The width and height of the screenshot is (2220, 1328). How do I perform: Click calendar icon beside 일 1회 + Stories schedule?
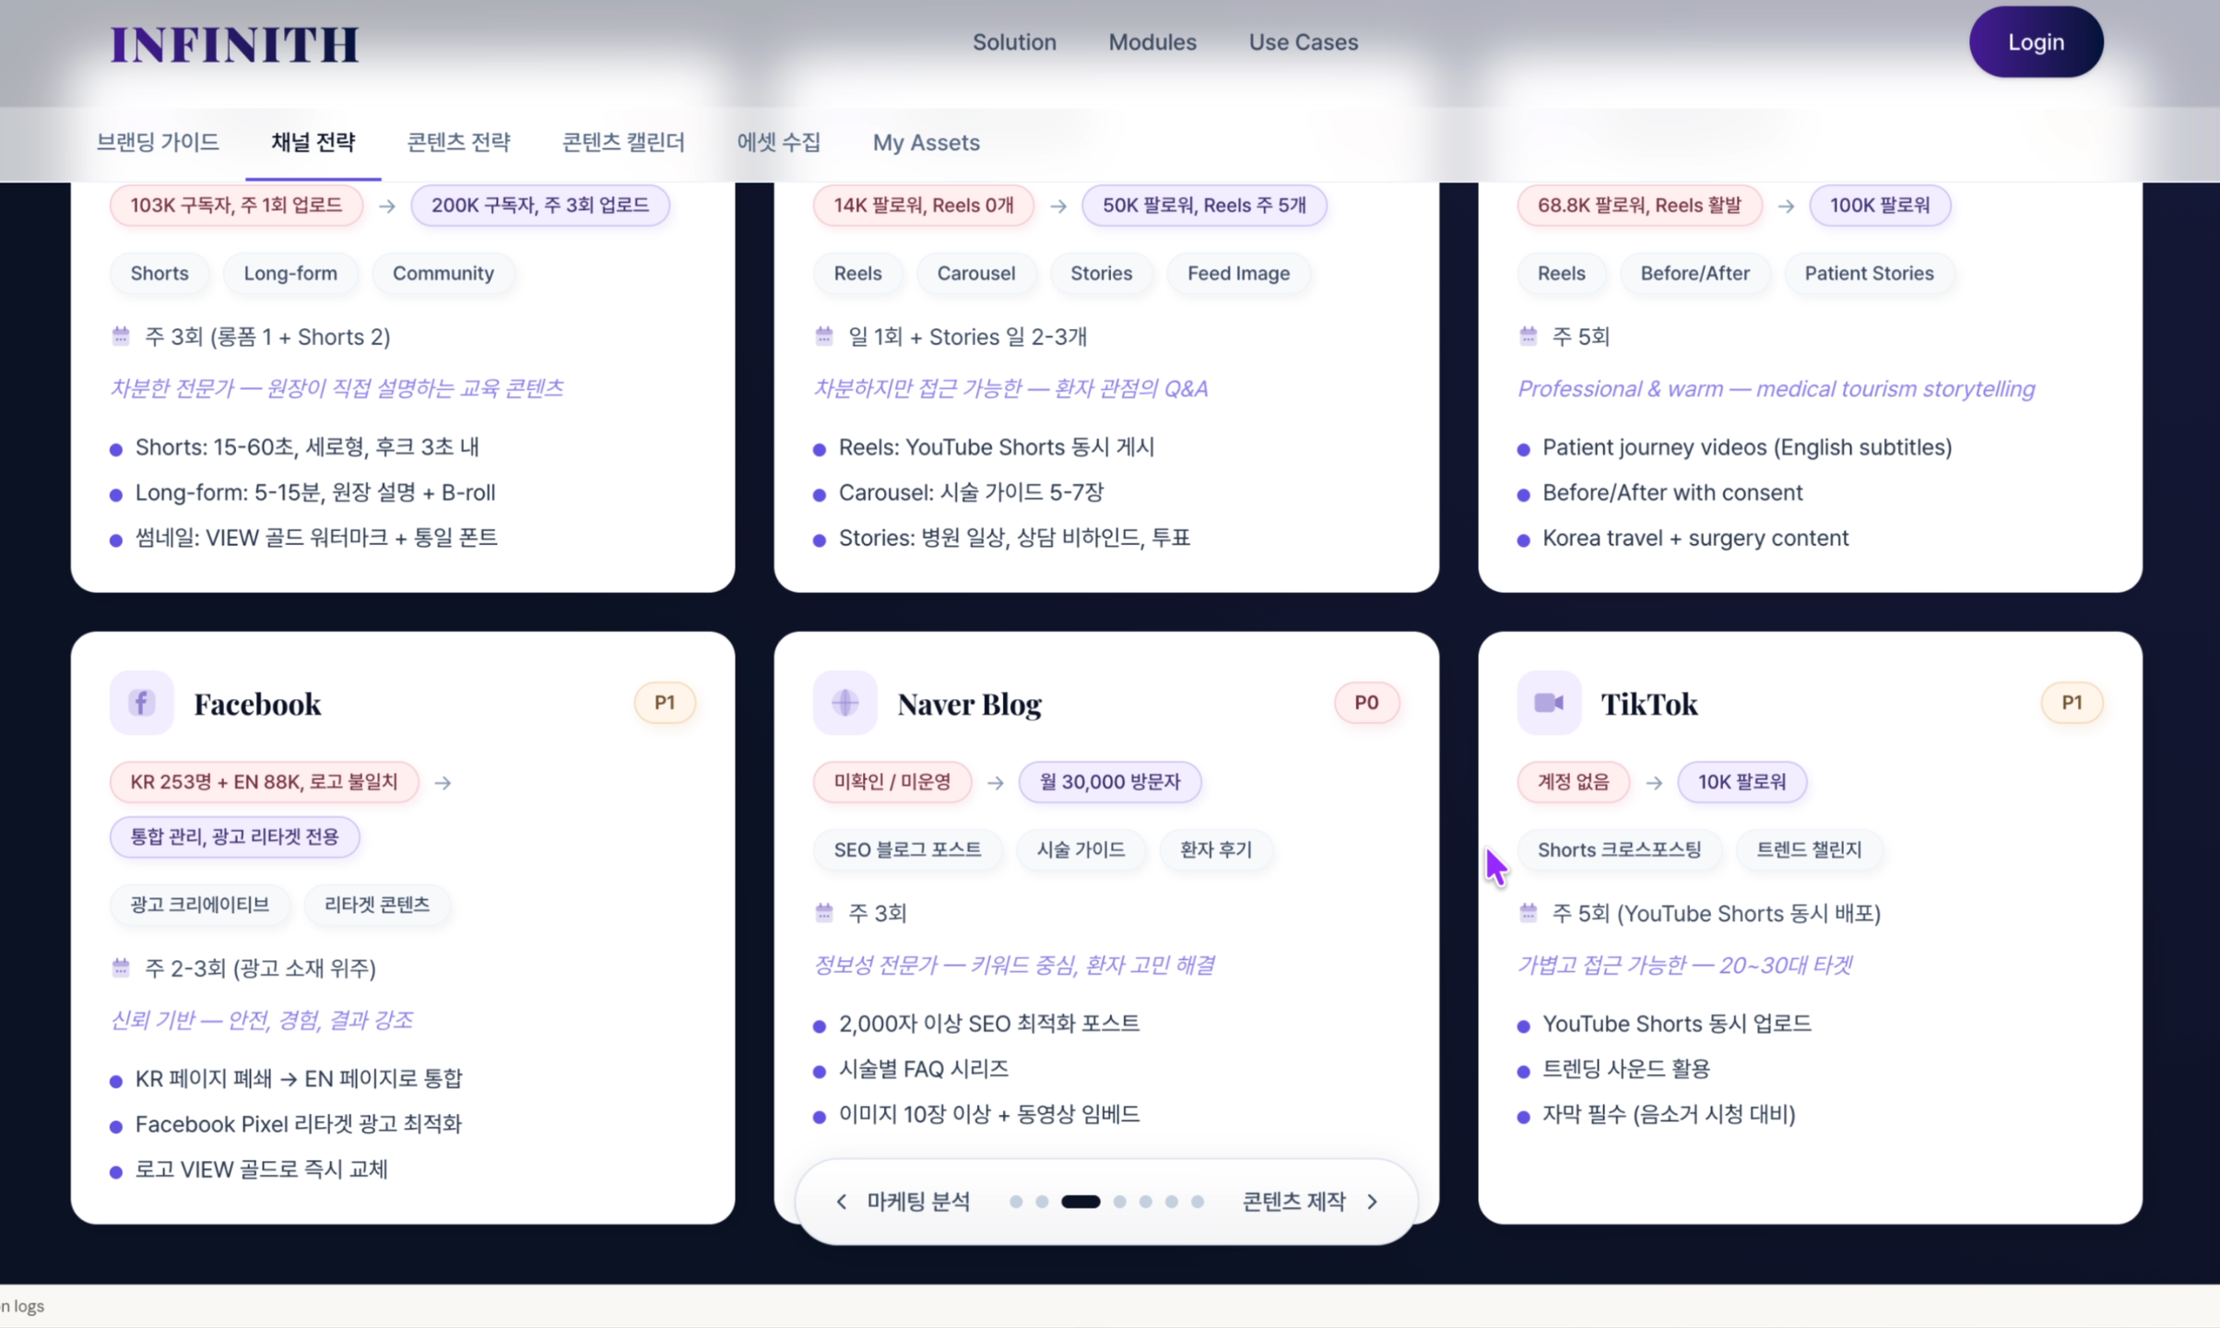coord(824,336)
